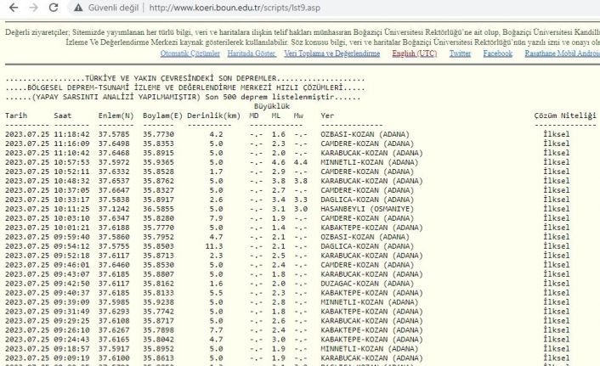Viewport: 600px width, 366px height.
Task: Open the Twitter link
Action: 460,53
